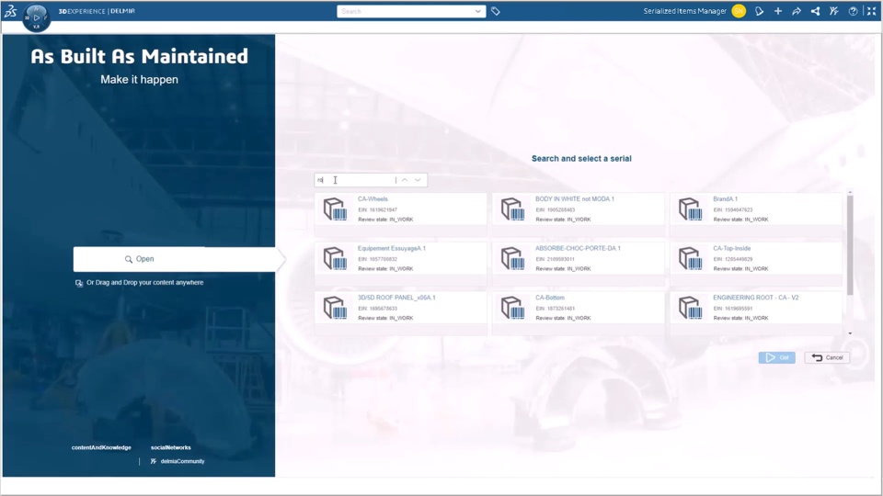Click the 3D/5D ROOF PANEL icon

(335, 309)
